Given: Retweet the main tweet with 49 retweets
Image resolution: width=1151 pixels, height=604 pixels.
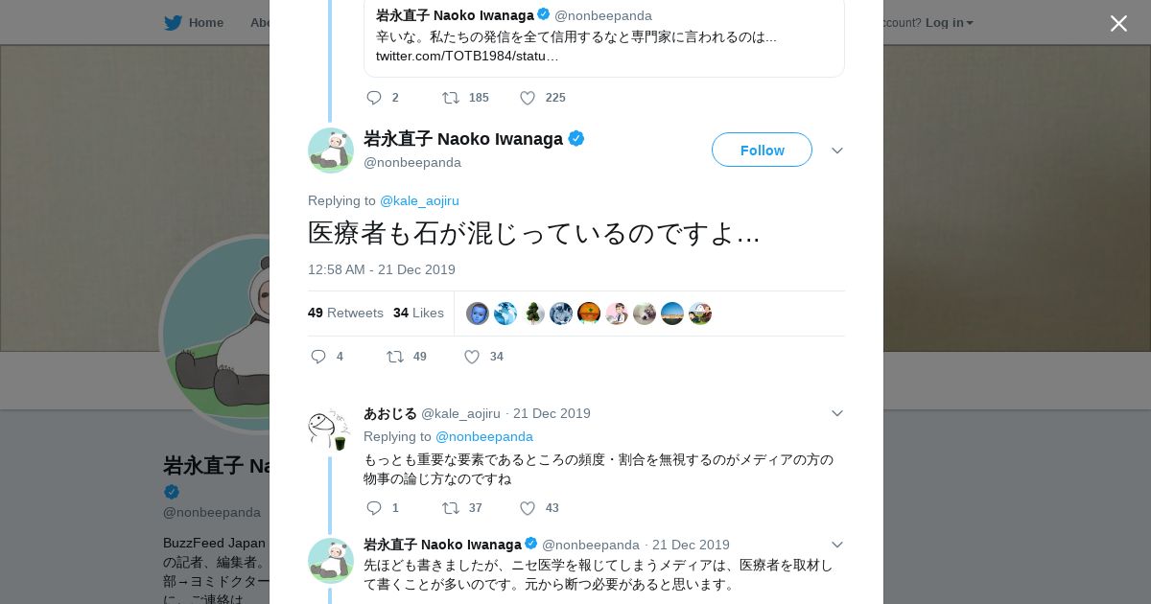Looking at the screenshot, I should coord(395,357).
